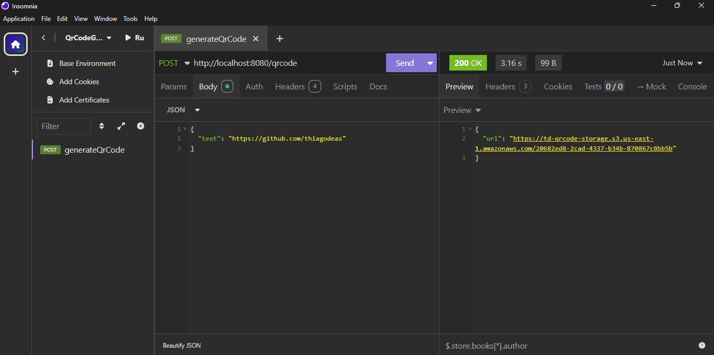
Task: Switch to the response Headers tab
Action: click(x=508, y=87)
